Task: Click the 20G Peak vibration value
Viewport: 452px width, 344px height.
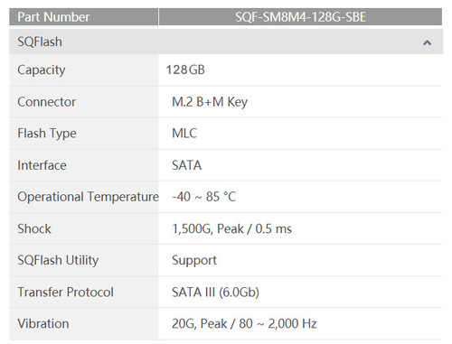Action: [x=244, y=324]
